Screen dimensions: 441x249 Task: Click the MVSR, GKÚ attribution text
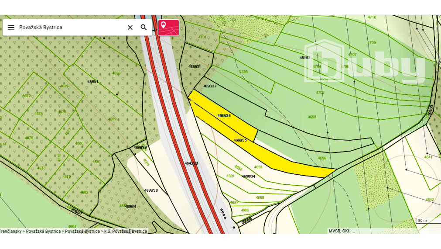[342, 231]
